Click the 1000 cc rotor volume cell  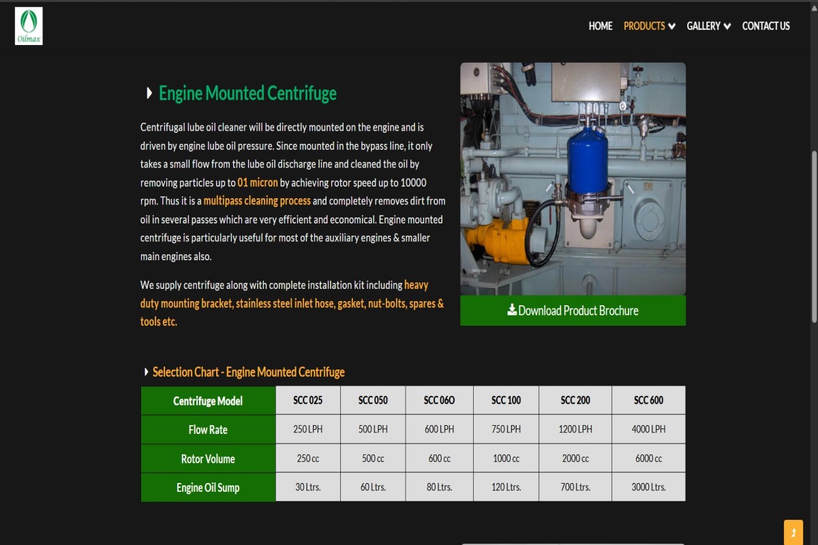pos(506,458)
